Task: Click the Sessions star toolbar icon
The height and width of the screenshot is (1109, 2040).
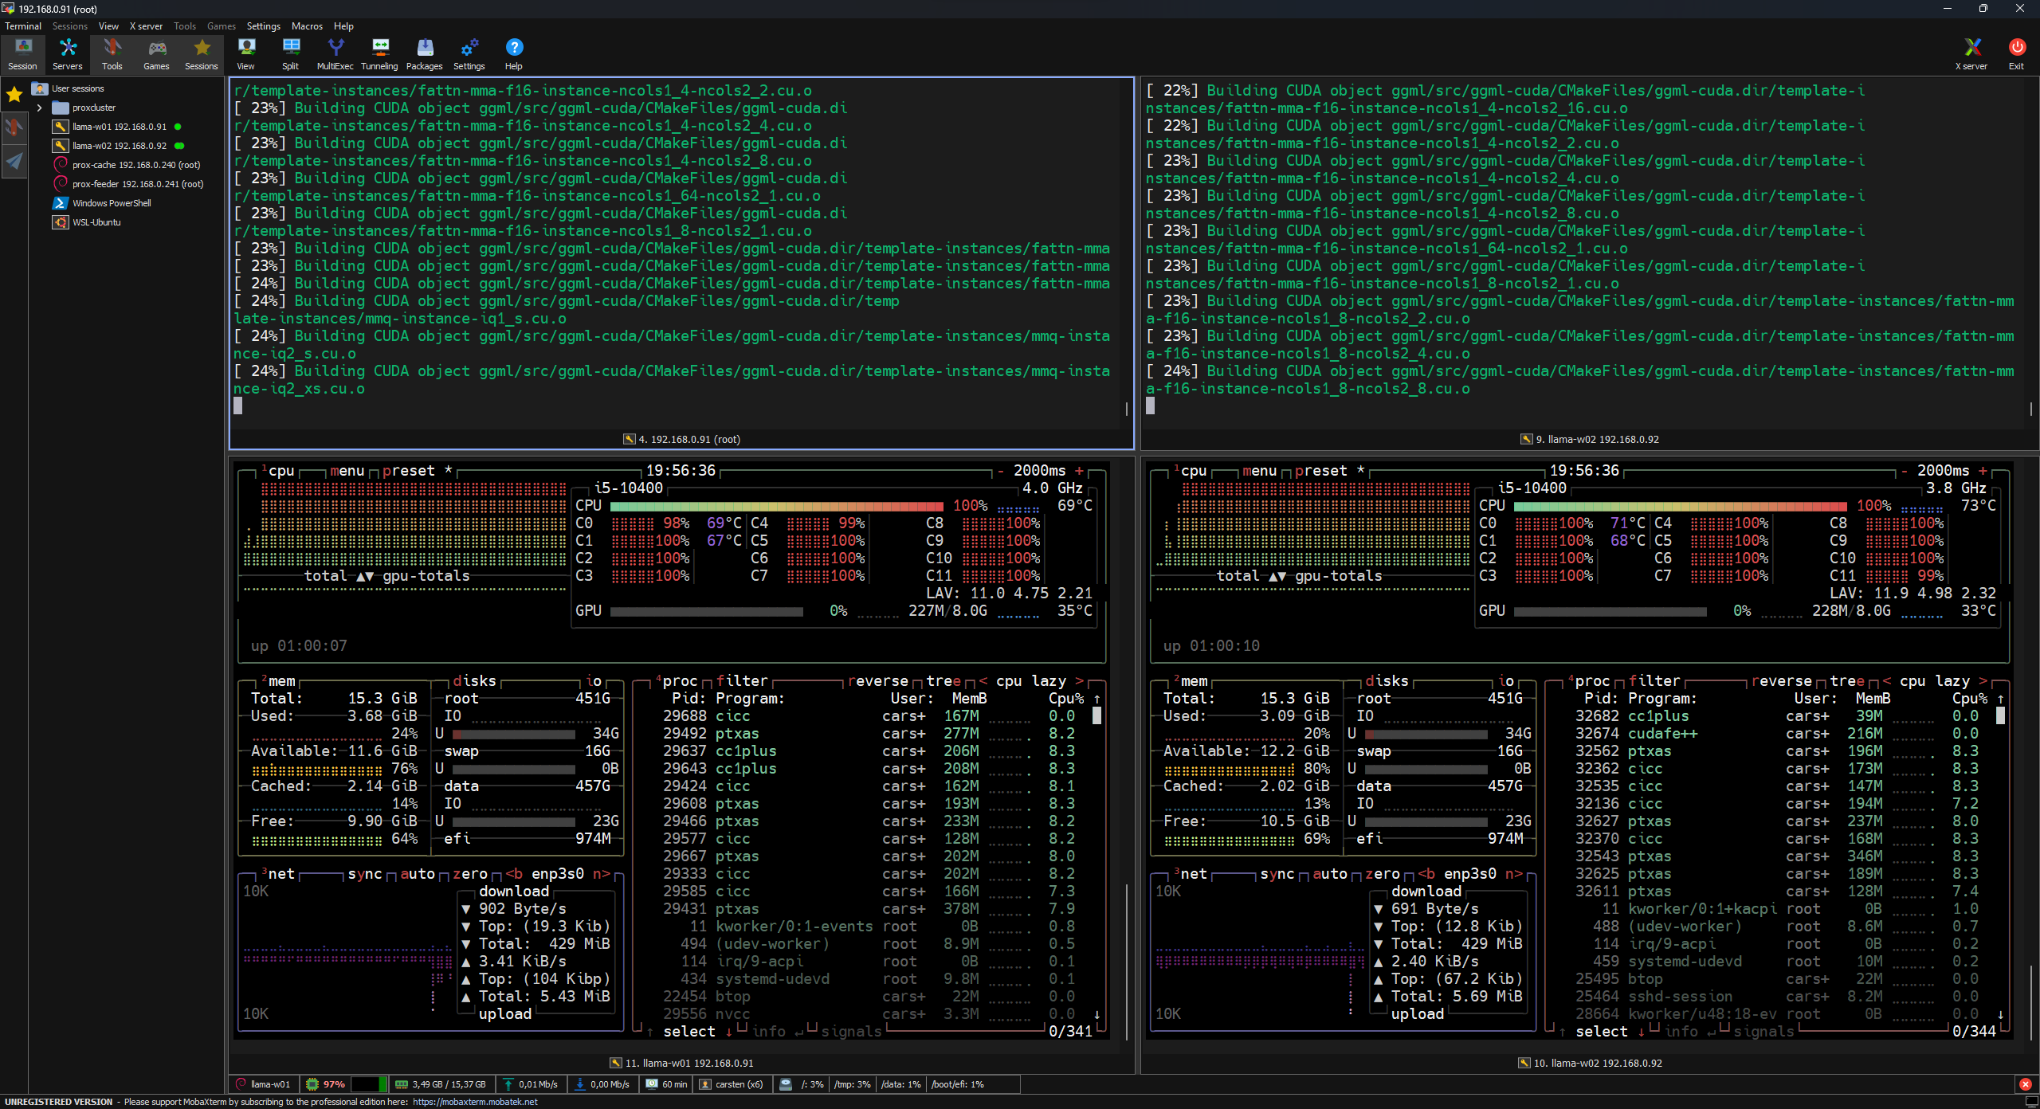Action: tap(202, 54)
